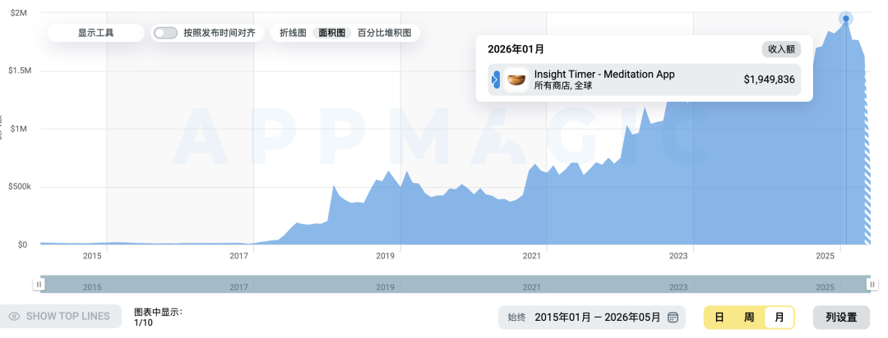Click the highlighted data point at chart peak
Image resolution: width=888 pixels, height=338 pixels.
coord(846,19)
